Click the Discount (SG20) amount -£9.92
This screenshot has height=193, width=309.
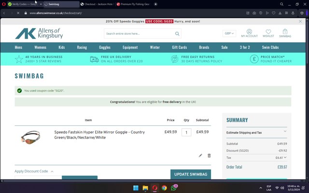[x=282, y=151]
